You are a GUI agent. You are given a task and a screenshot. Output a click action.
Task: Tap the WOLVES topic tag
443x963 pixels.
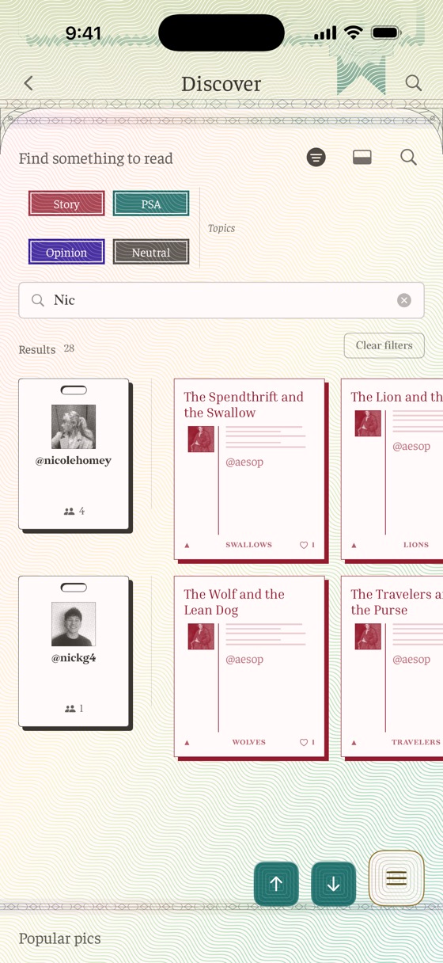coord(248,742)
